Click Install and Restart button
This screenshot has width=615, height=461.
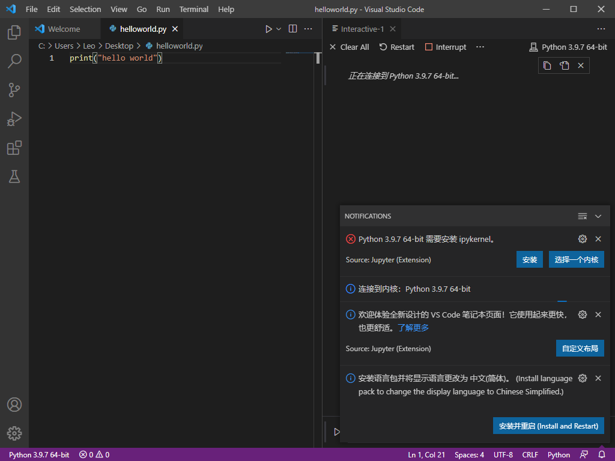click(548, 426)
